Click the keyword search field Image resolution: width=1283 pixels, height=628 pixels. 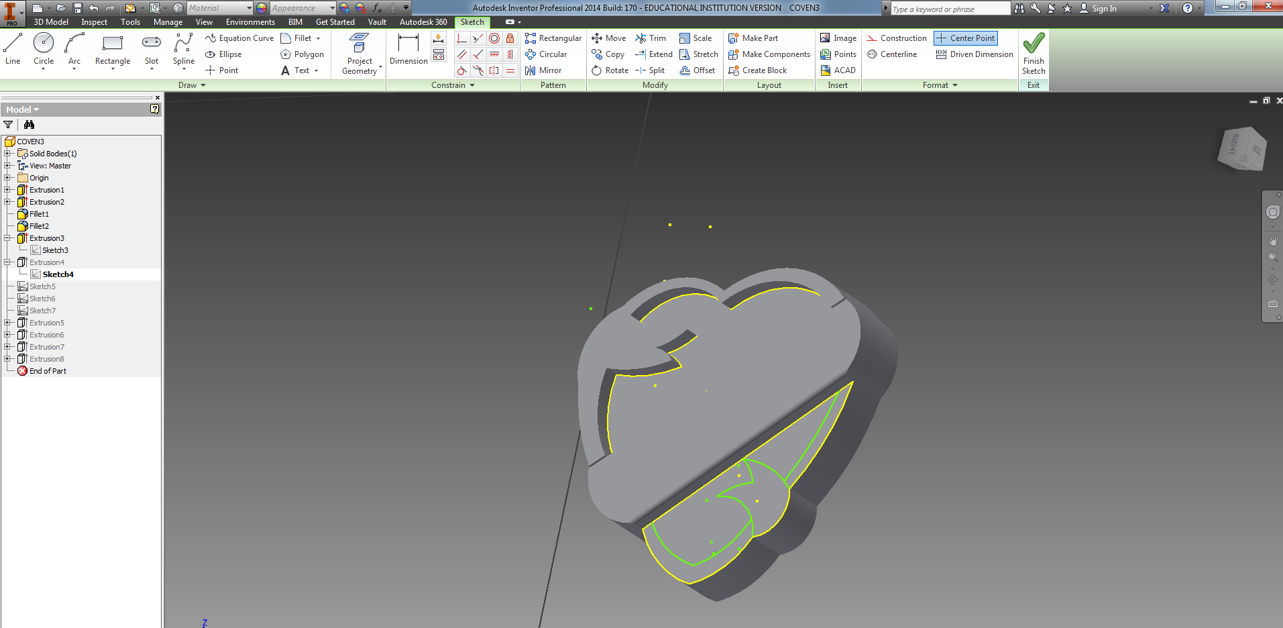[950, 9]
